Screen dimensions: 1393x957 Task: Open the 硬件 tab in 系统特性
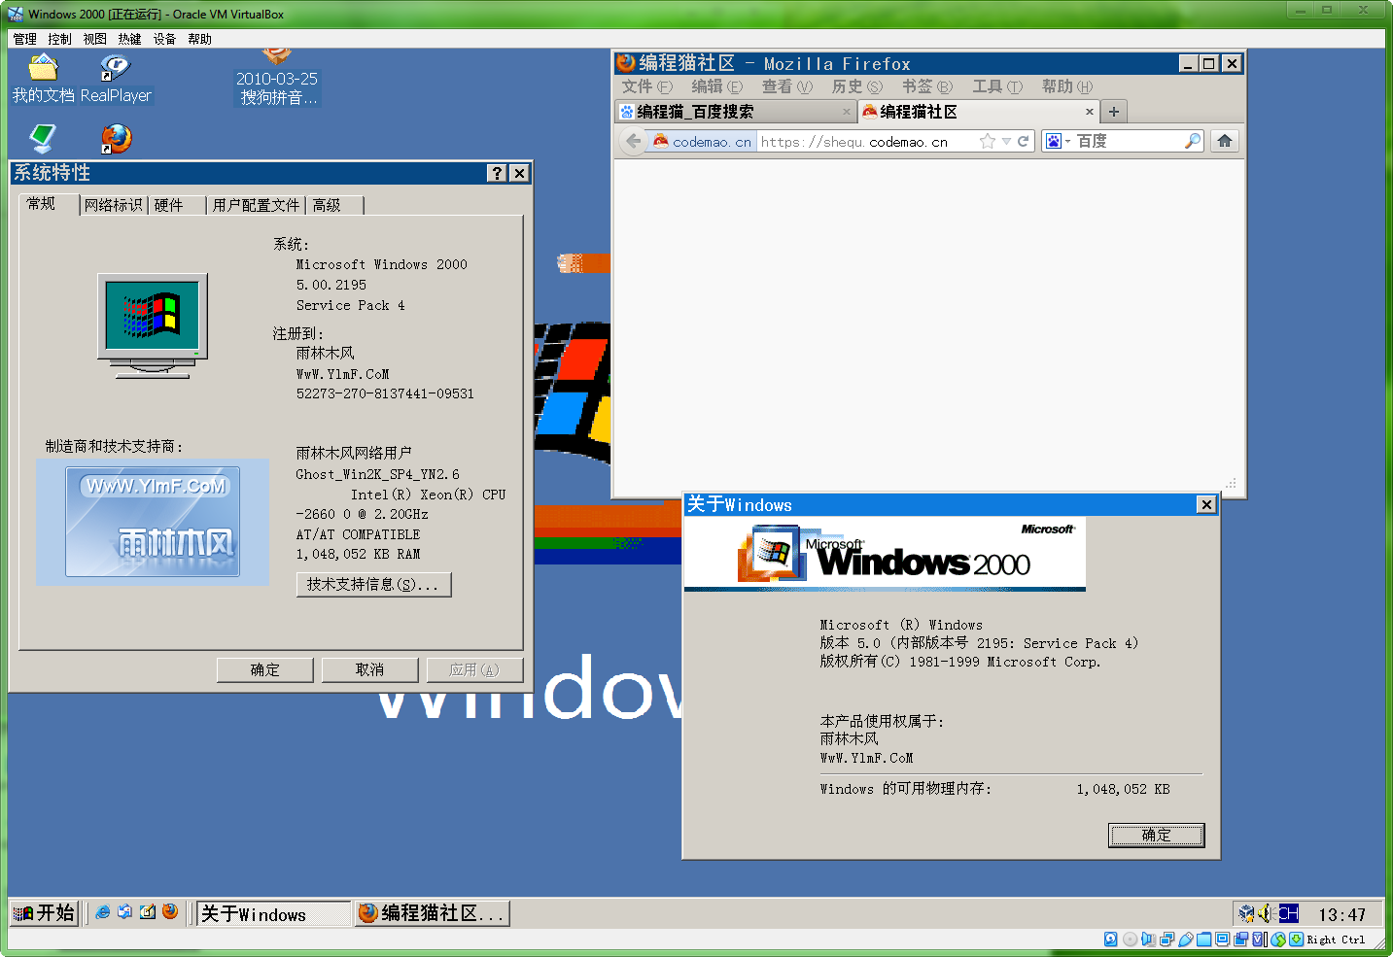pyautogui.click(x=176, y=205)
